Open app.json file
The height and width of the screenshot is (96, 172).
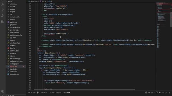point(13,38)
